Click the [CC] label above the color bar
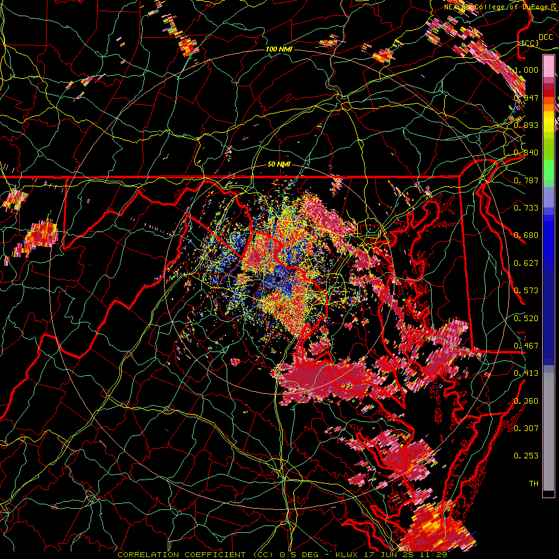Viewport: 559px width, 559px height. pyautogui.click(x=530, y=43)
